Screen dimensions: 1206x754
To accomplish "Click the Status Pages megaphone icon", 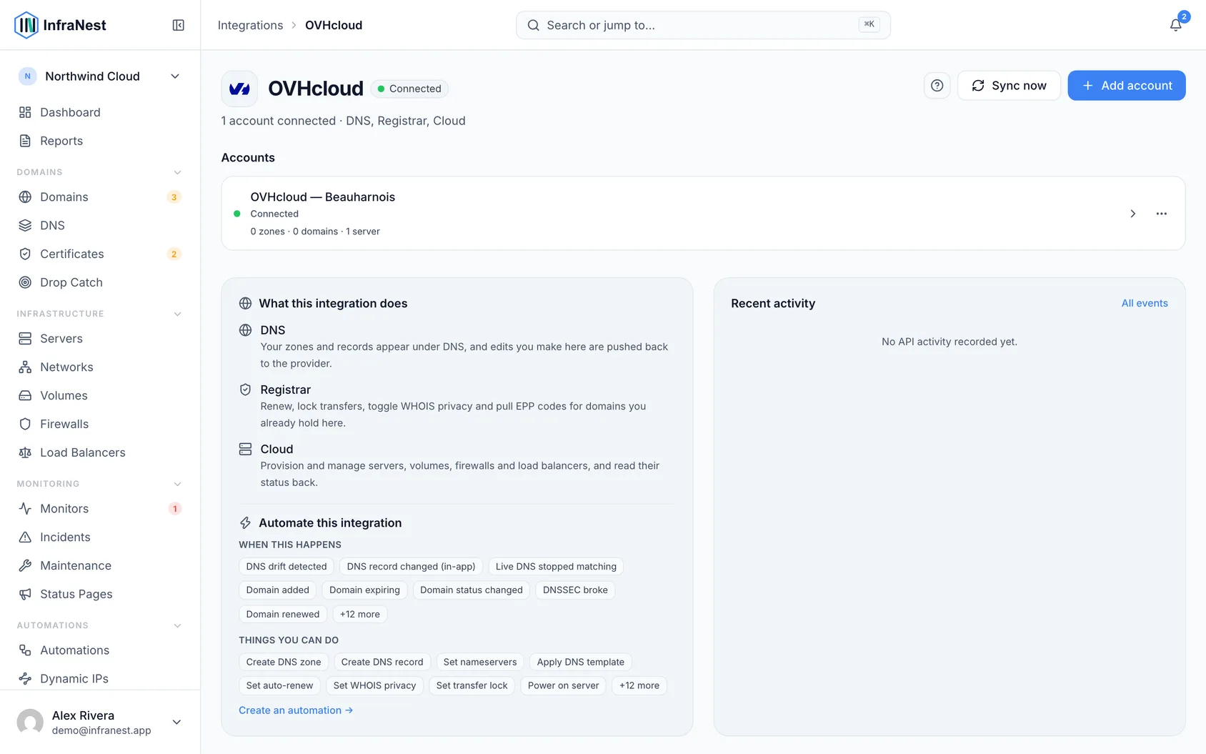I will (x=25, y=594).
